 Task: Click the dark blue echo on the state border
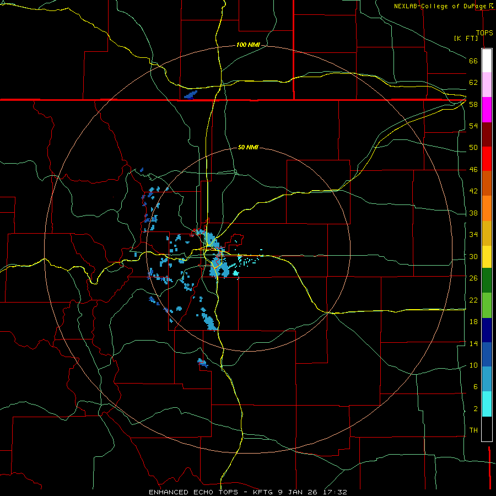191,95
